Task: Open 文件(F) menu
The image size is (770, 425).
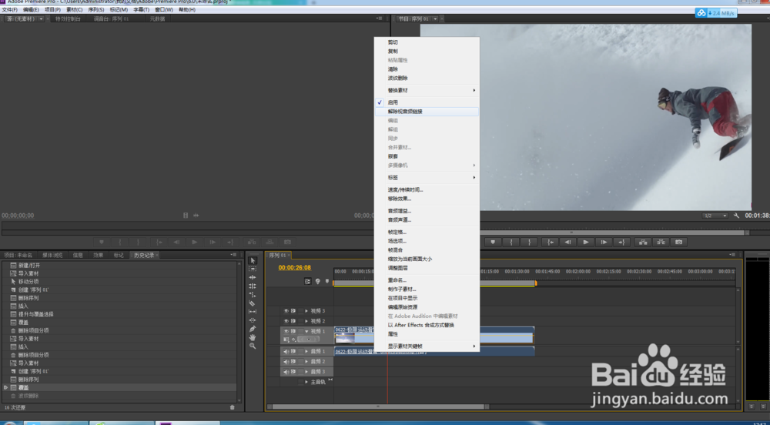Action: click(10, 9)
